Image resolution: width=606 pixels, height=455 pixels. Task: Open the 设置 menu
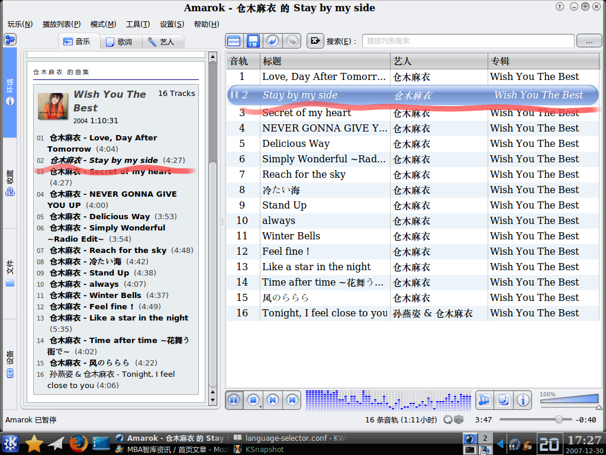pyautogui.click(x=172, y=24)
